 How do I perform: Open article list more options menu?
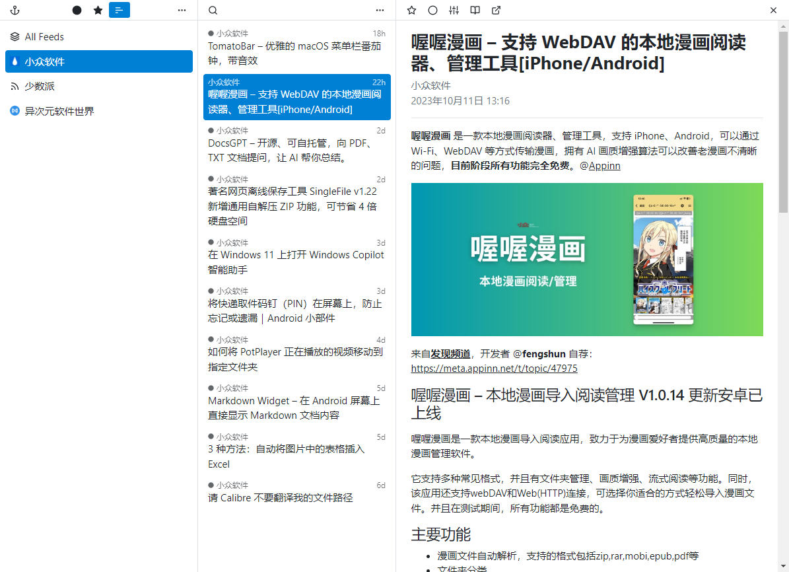pos(380,10)
